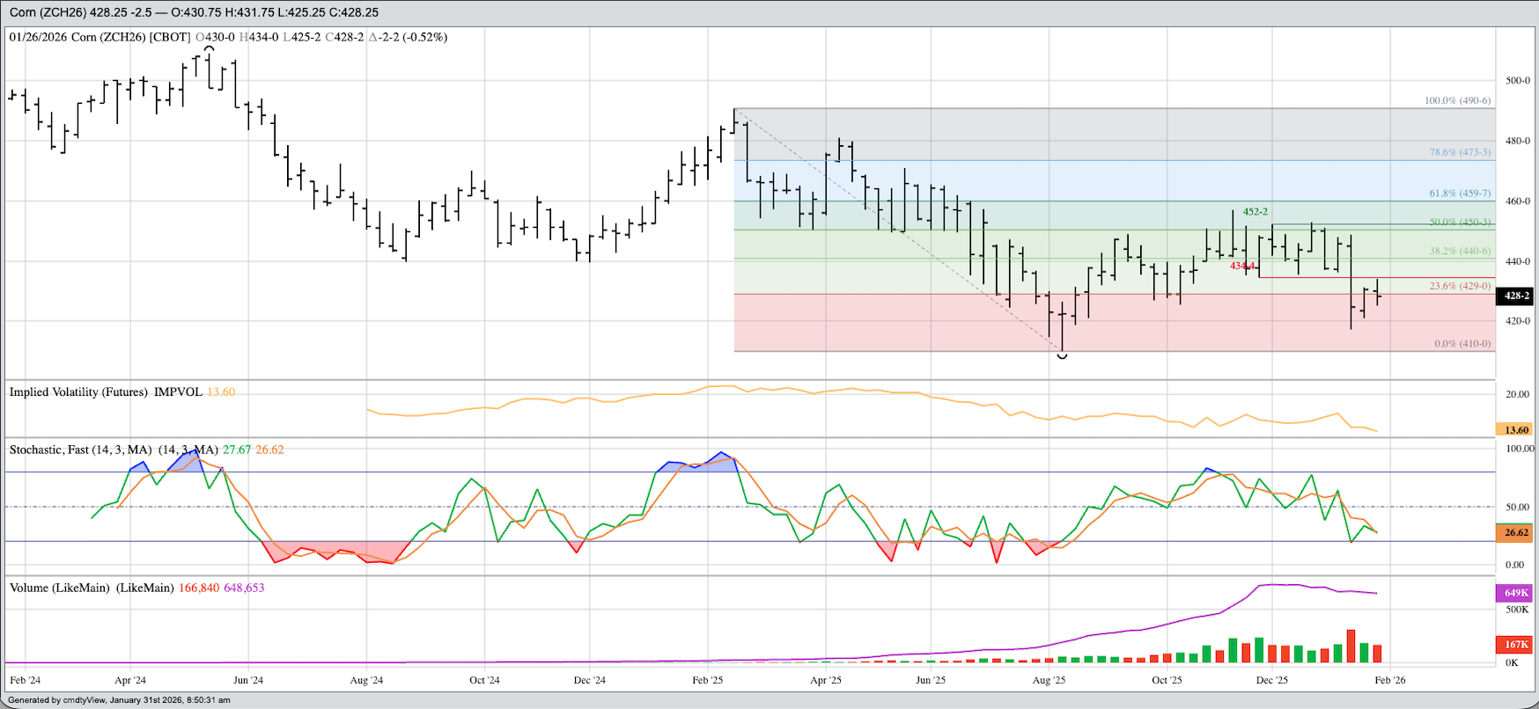Click the Volume (LikeMain) indicator label
The image size is (1539, 709).
pyautogui.click(x=91, y=588)
